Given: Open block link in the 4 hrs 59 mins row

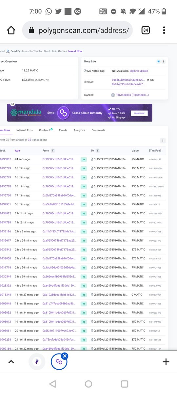Looking at the screenshot, I should coord(5,285).
